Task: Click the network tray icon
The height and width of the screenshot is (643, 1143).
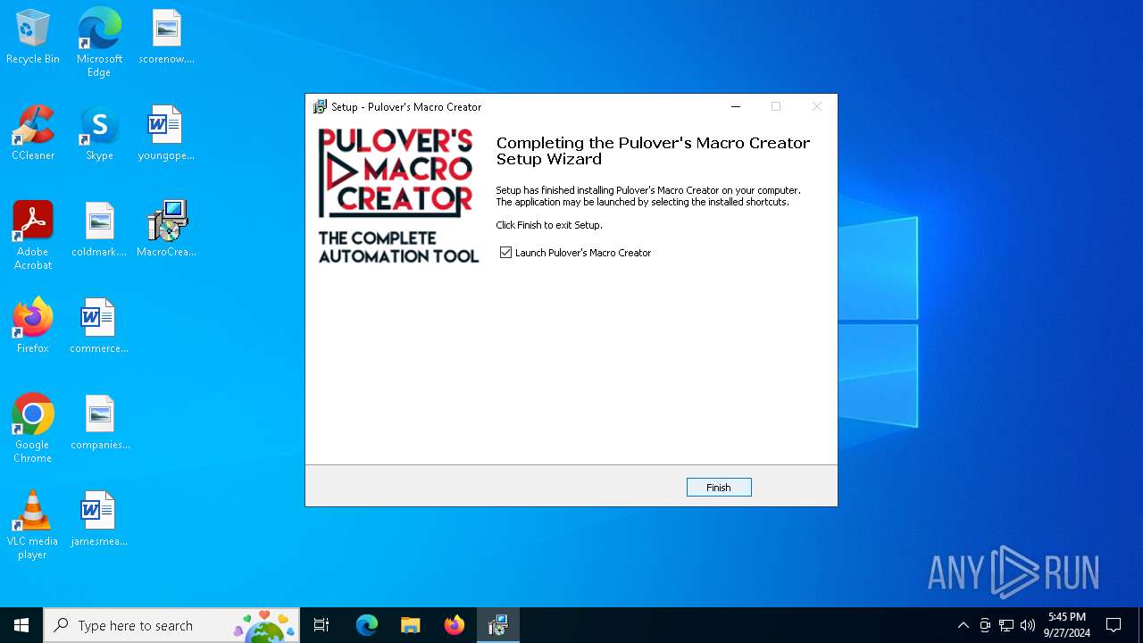Action: click(x=1006, y=625)
